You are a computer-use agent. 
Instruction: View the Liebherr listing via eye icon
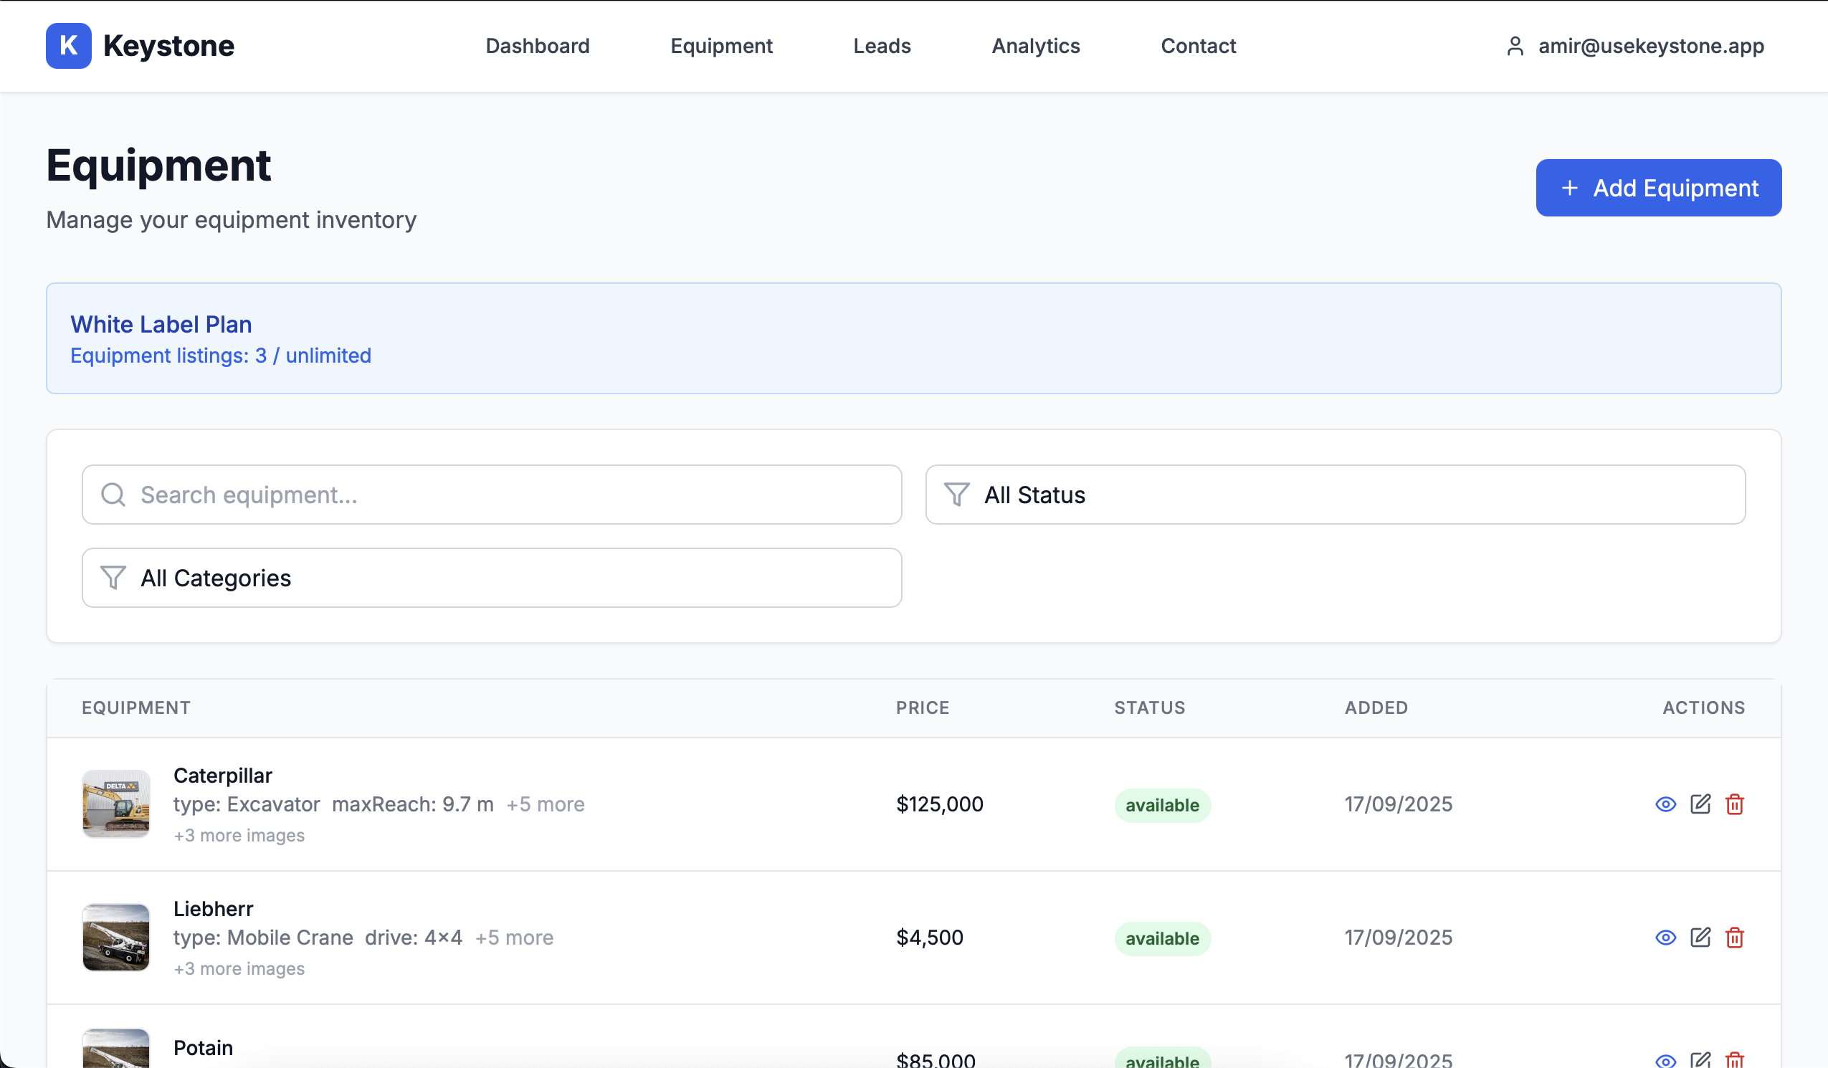tap(1665, 938)
